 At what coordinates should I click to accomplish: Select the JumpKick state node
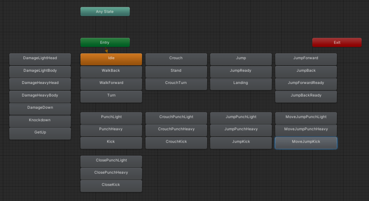241,142
